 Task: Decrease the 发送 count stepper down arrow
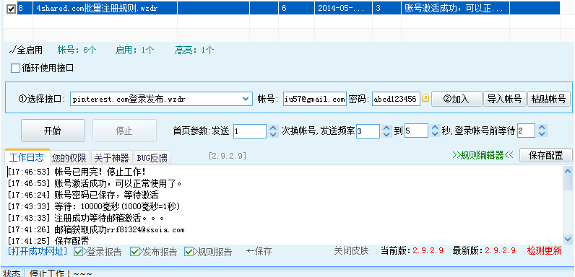point(273,134)
